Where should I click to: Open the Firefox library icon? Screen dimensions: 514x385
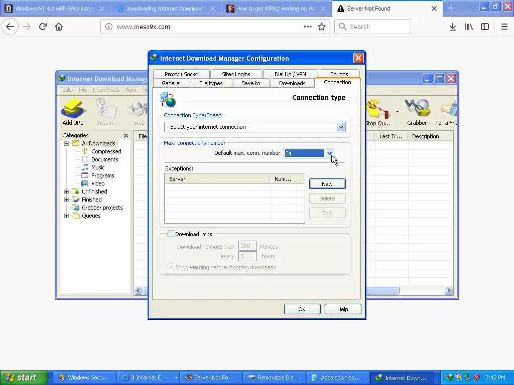pos(469,27)
